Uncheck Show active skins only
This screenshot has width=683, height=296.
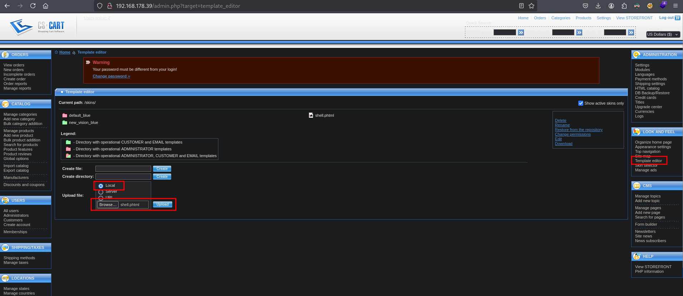tap(581, 103)
